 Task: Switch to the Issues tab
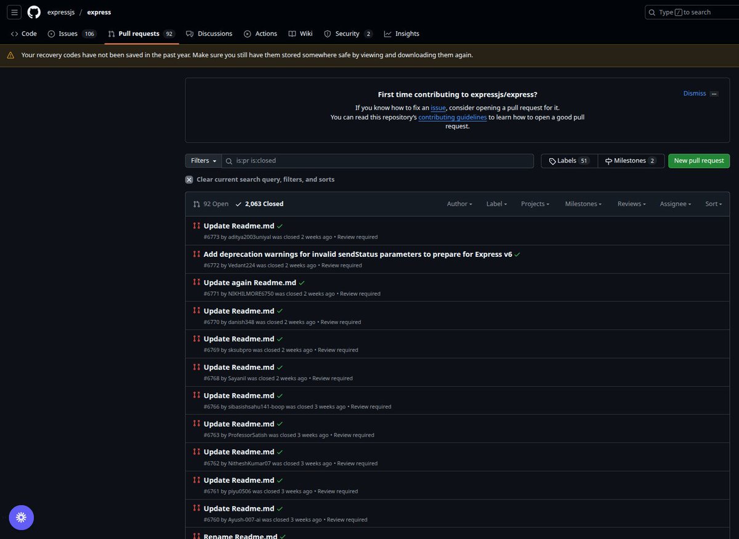(71, 34)
